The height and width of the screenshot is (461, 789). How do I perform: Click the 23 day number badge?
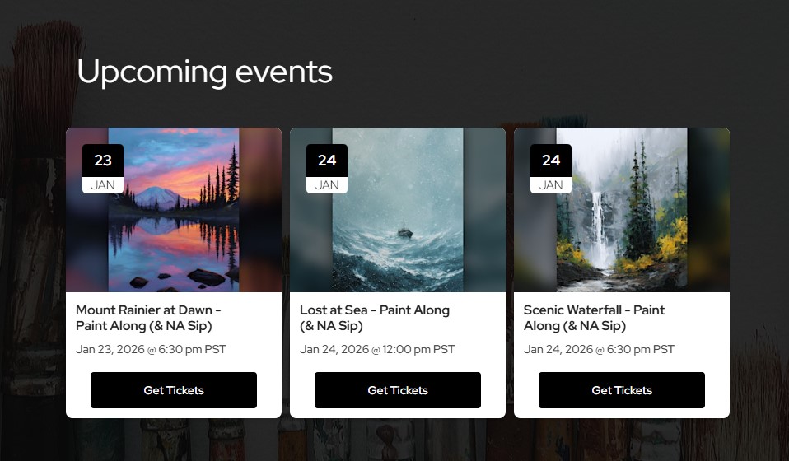pos(103,161)
